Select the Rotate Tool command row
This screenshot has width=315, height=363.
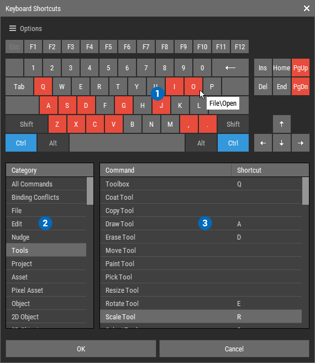click(201, 303)
